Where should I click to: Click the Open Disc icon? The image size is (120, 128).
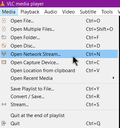4,46
